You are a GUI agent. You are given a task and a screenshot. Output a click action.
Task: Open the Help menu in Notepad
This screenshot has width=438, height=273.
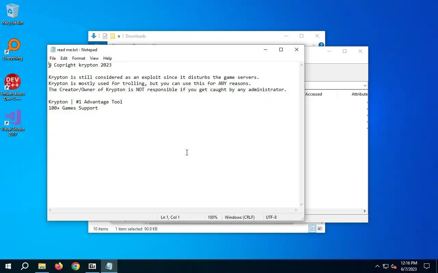pos(107,58)
